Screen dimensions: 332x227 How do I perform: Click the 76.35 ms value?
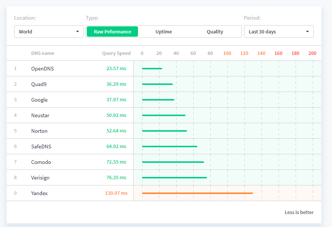click(116, 177)
